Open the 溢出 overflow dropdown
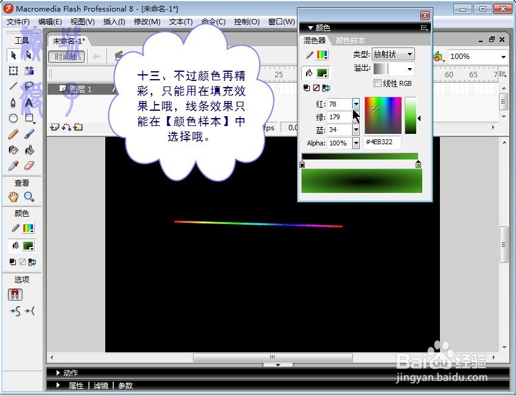516x395 pixels. pyautogui.click(x=410, y=69)
